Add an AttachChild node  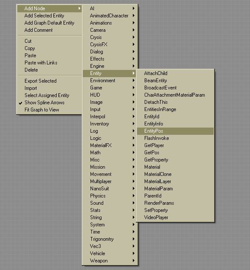175,73
